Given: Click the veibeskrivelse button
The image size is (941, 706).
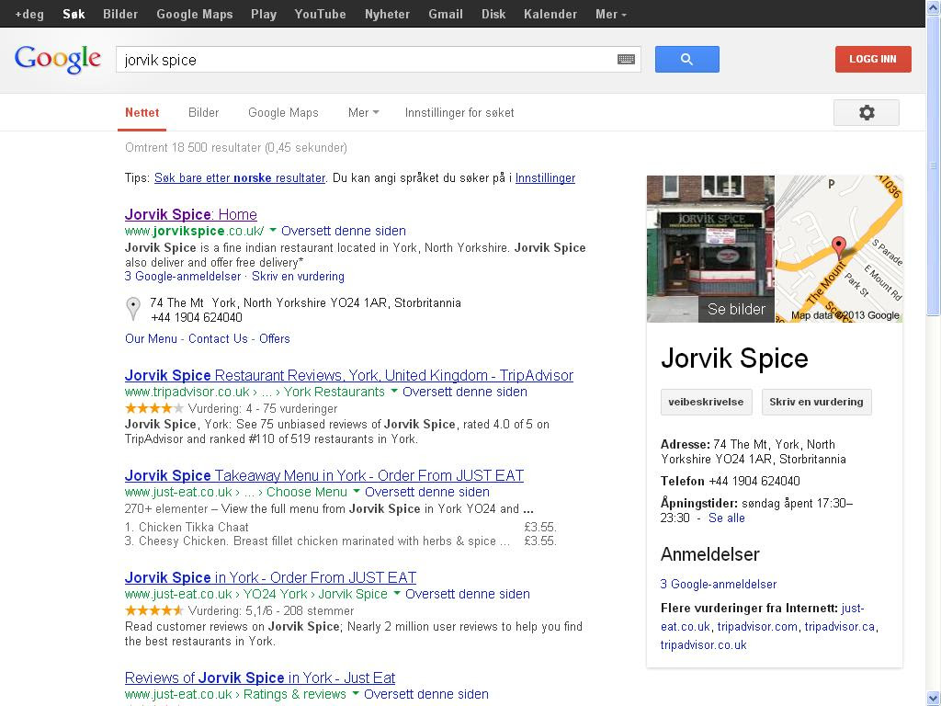Looking at the screenshot, I should tap(706, 402).
